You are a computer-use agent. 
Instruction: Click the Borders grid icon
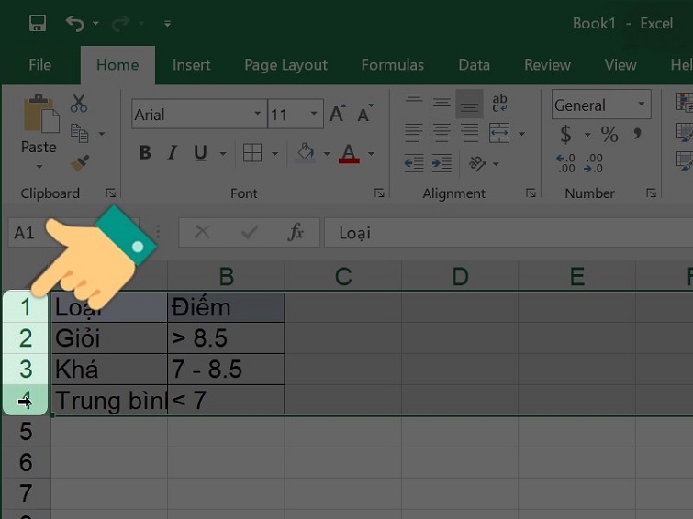click(252, 153)
